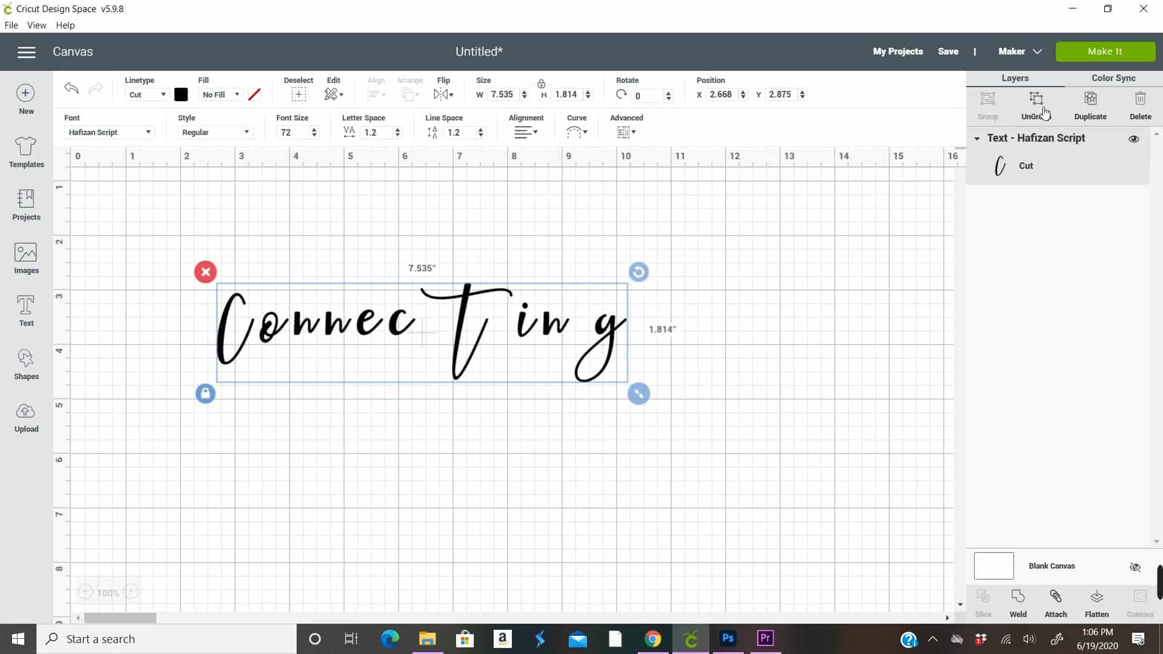Click the Duplicate icon in Layers
The image size is (1163, 654).
[x=1090, y=99]
